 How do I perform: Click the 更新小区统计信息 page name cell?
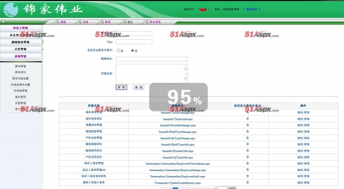[x=94, y=182]
